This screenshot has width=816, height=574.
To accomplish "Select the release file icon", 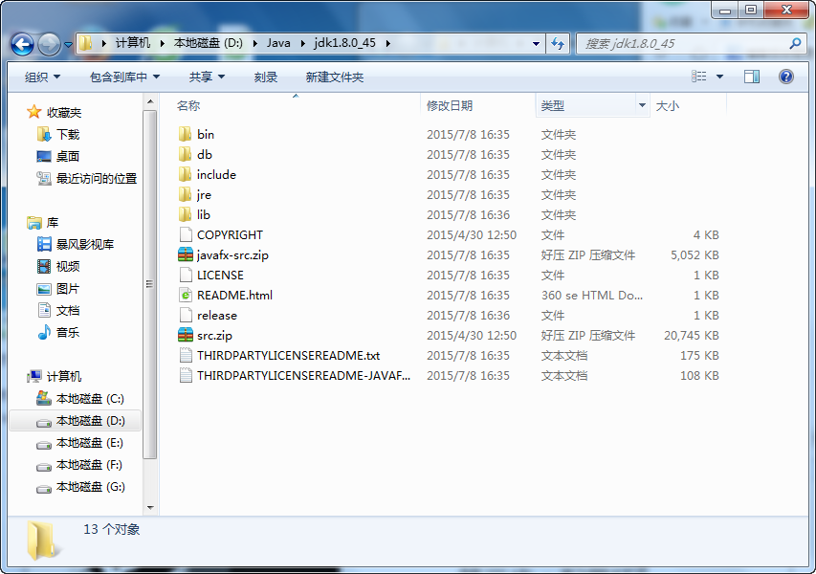I will 186,315.
